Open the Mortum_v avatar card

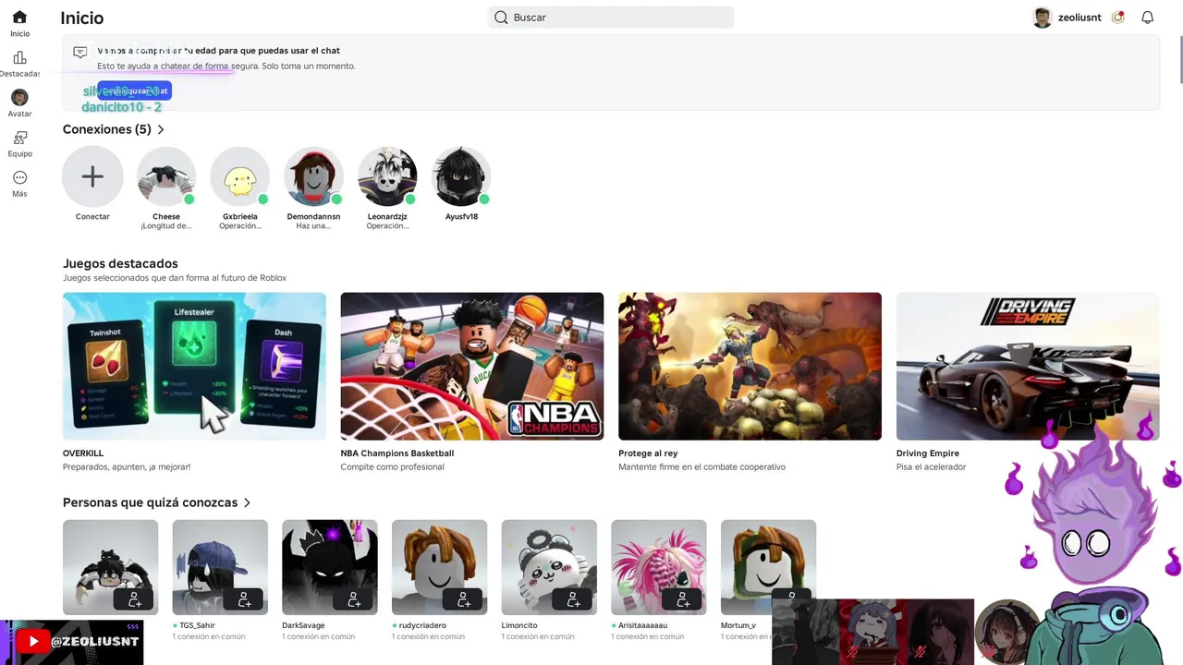(x=769, y=567)
